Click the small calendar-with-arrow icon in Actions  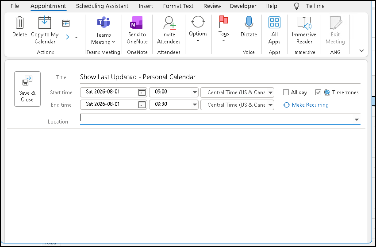click(66, 23)
